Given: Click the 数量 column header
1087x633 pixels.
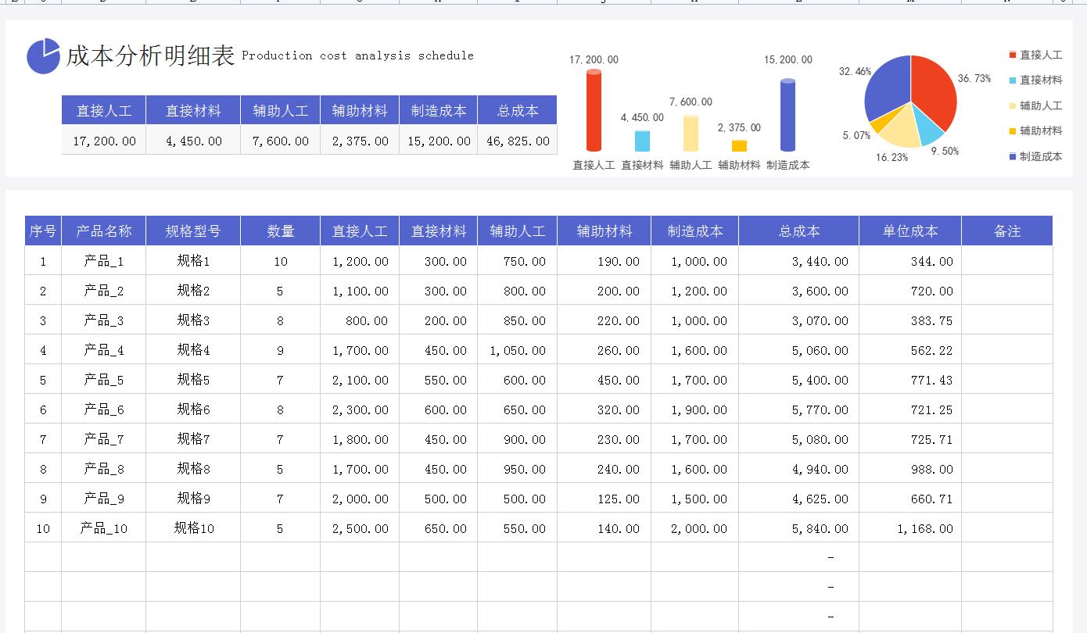Looking at the screenshot, I should pyautogui.click(x=280, y=230).
